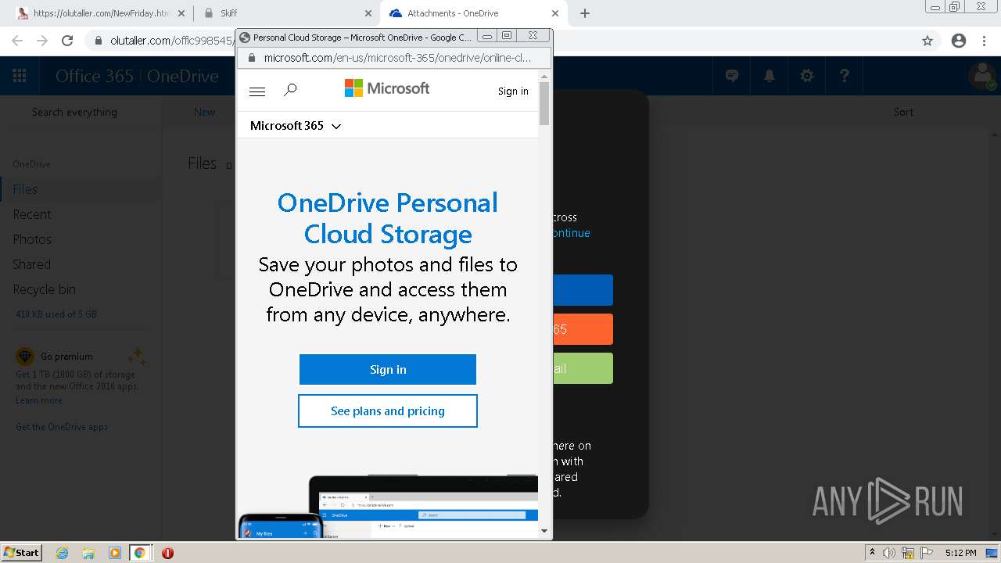Go forward in main Chrome window
This screenshot has height=563, width=1001.
(42, 41)
